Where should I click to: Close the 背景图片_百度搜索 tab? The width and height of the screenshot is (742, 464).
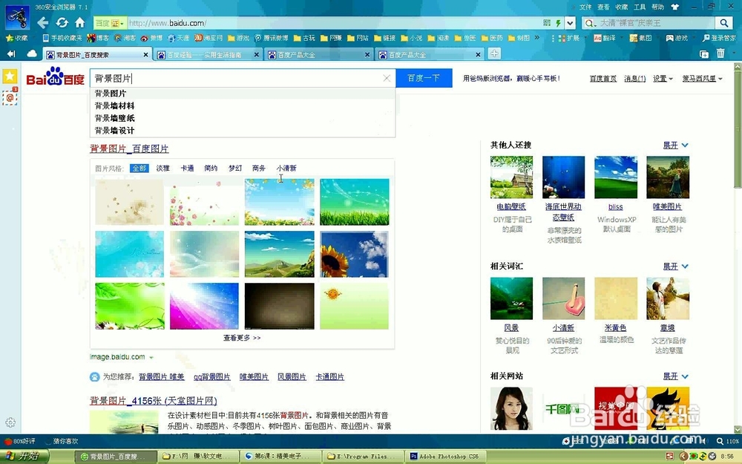pos(145,55)
